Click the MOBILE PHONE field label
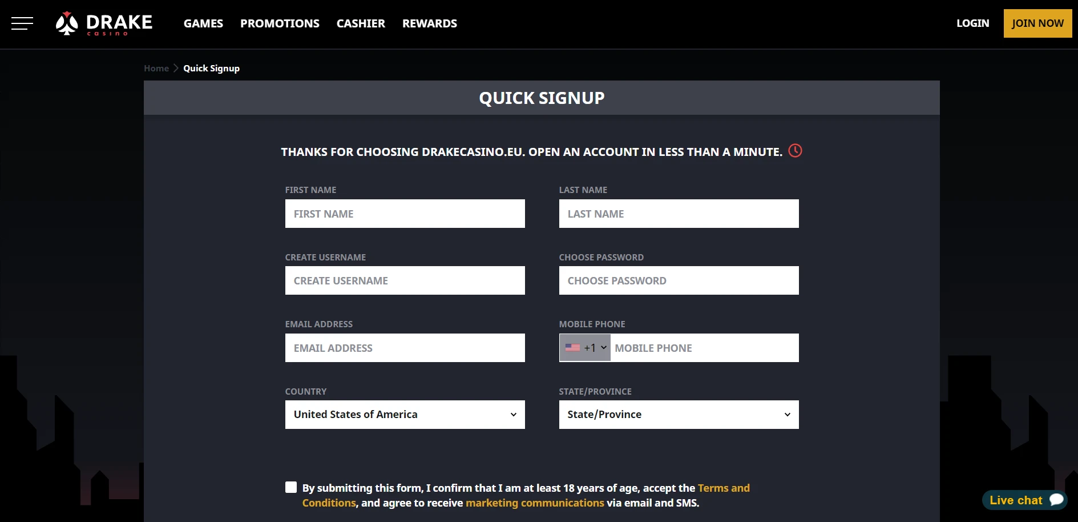Image resolution: width=1078 pixels, height=522 pixels. [592, 324]
